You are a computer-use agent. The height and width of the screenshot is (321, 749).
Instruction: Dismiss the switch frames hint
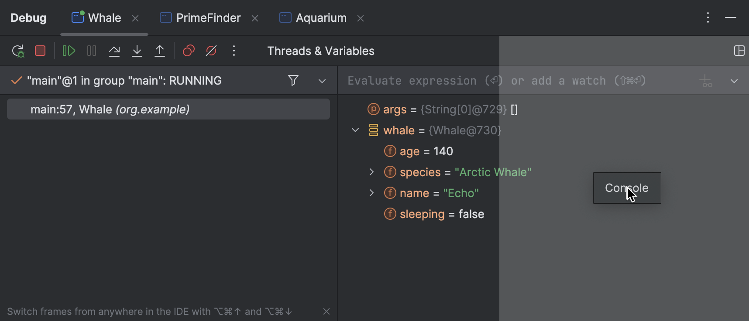point(326,311)
